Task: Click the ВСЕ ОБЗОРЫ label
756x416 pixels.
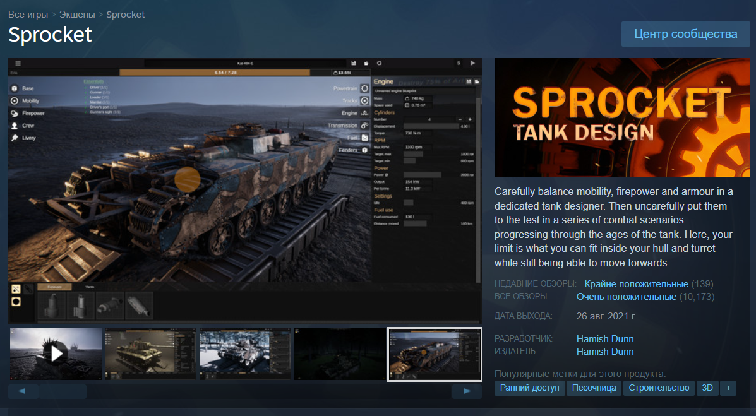Action: (x=522, y=297)
